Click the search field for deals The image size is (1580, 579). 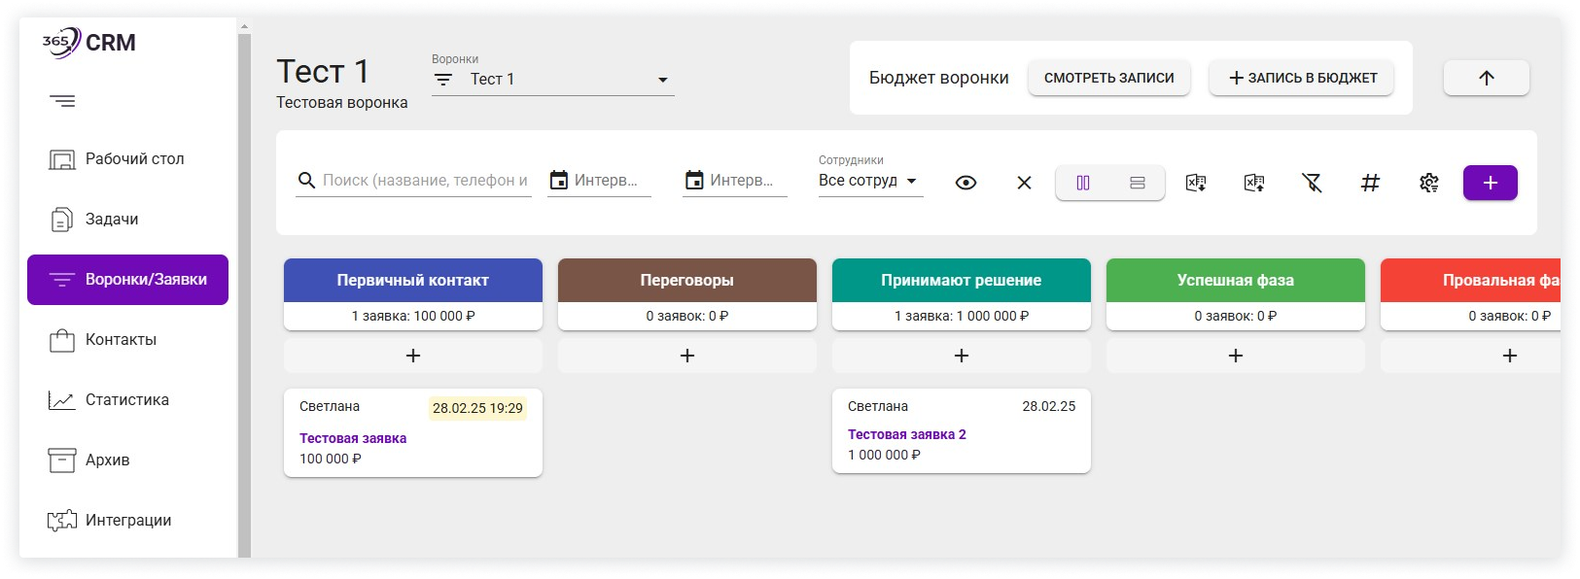424,181
